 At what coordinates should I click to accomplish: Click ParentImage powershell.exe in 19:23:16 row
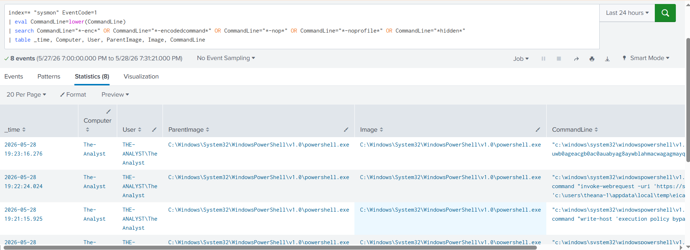(x=259, y=145)
